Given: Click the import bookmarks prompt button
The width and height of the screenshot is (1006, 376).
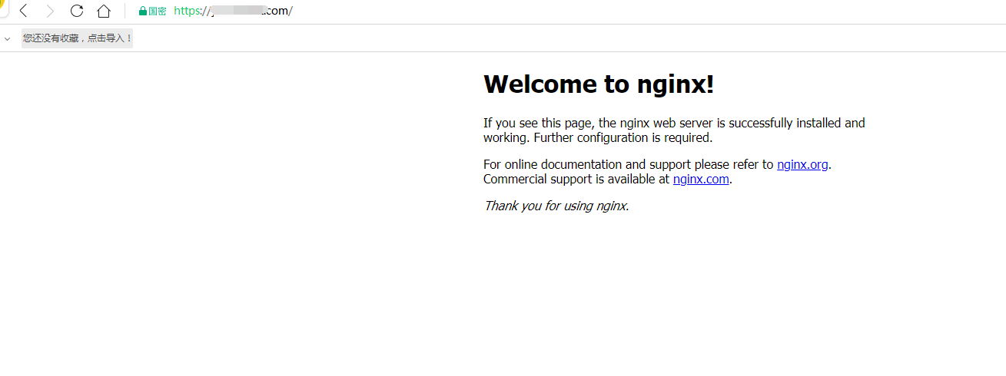Looking at the screenshot, I should coord(77,38).
